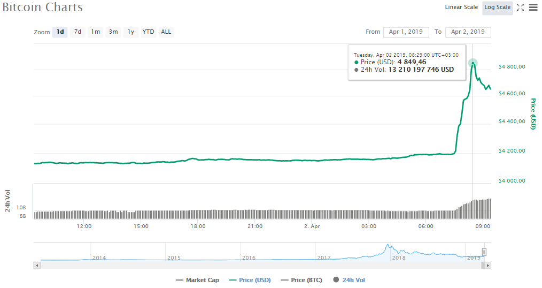Click the navigator left scroll arrow
This screenshot has height=288, width=542.
pyautogui.click(x=37, y=265)
